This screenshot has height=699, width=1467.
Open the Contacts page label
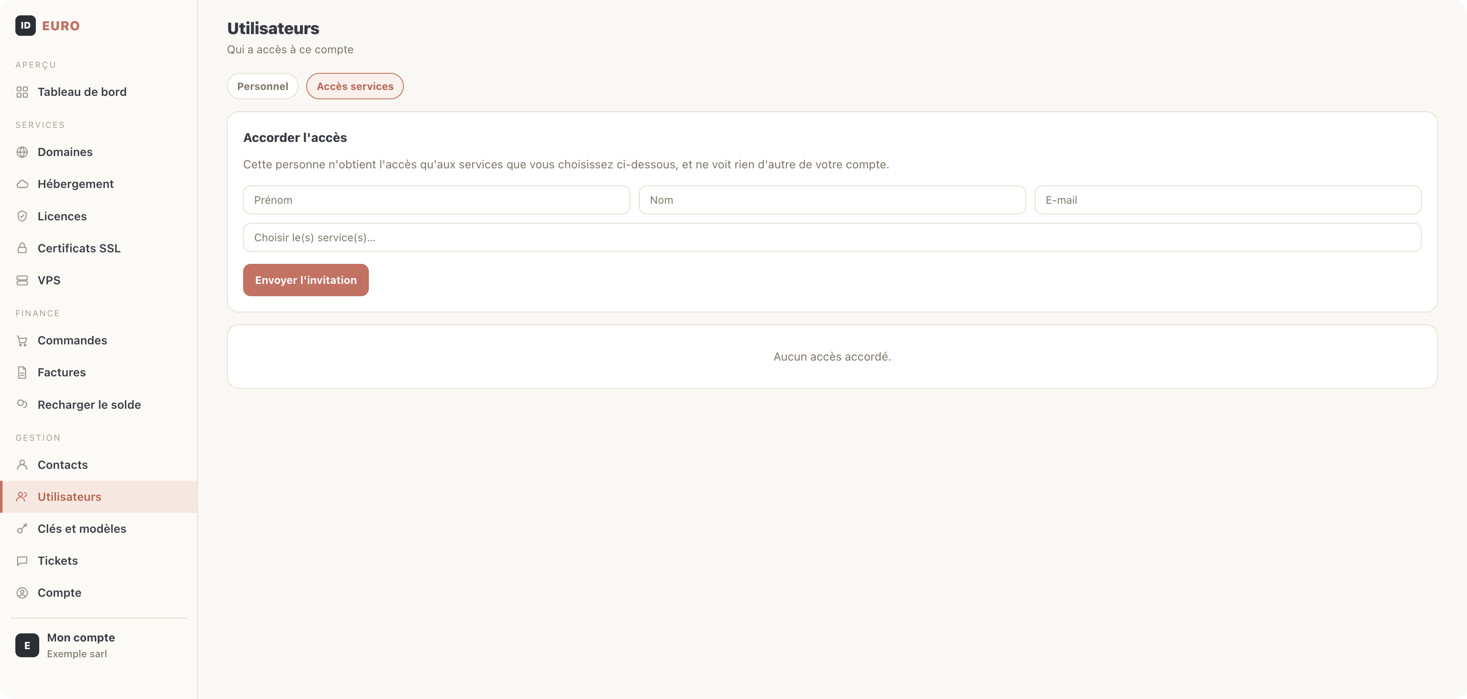[63, 465]
